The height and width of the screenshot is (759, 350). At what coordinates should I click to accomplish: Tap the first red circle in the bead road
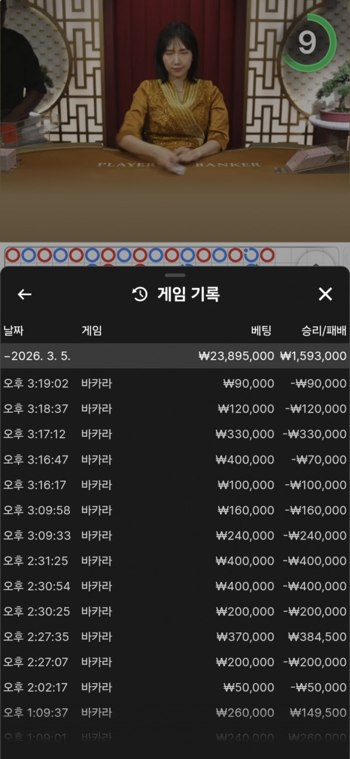point(13,255)
